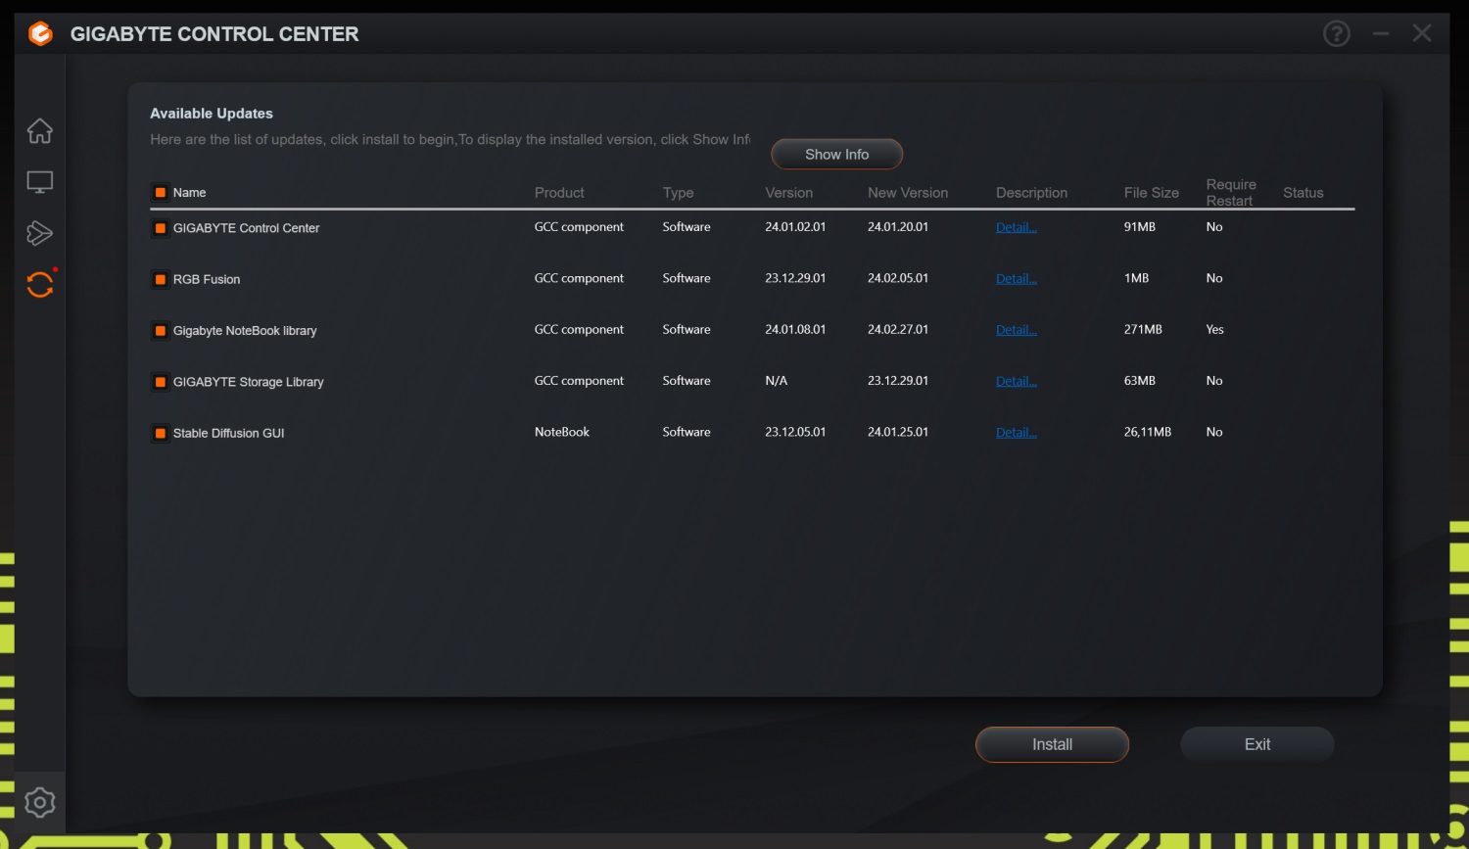Click new version 24.01.20.01
1469x849 pixels.
(x=898, y=227)
